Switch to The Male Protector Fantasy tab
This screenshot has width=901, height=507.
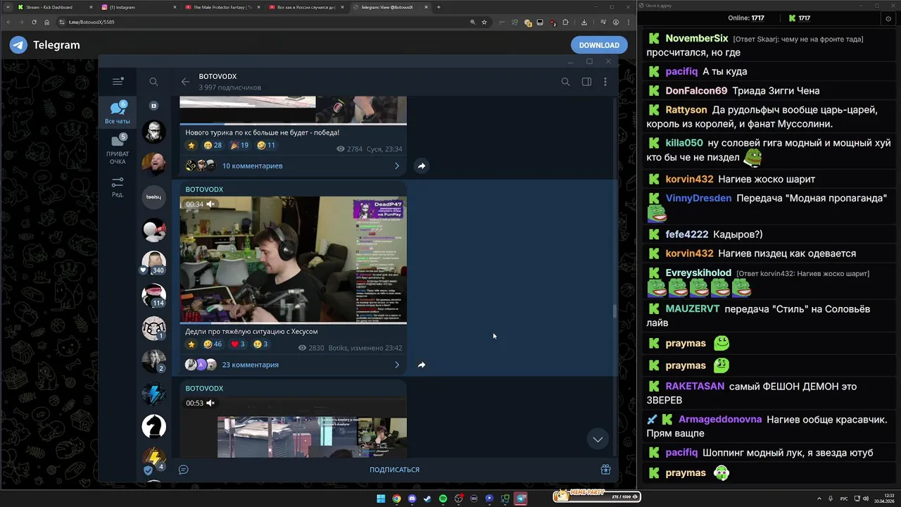click(x=221, y=7)
